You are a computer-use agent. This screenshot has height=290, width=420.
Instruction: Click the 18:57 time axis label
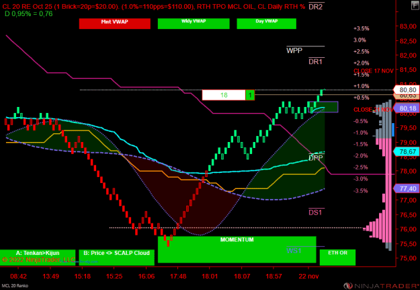pyautogui.click(x=274, y=276)
